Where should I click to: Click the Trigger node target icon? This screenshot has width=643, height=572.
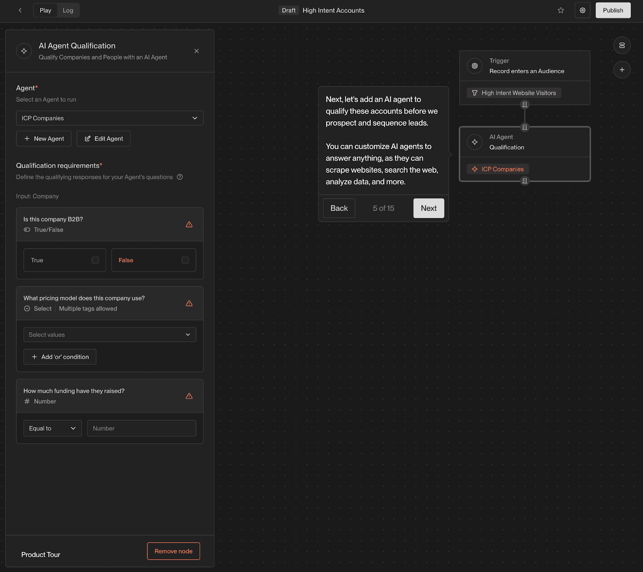475,66
